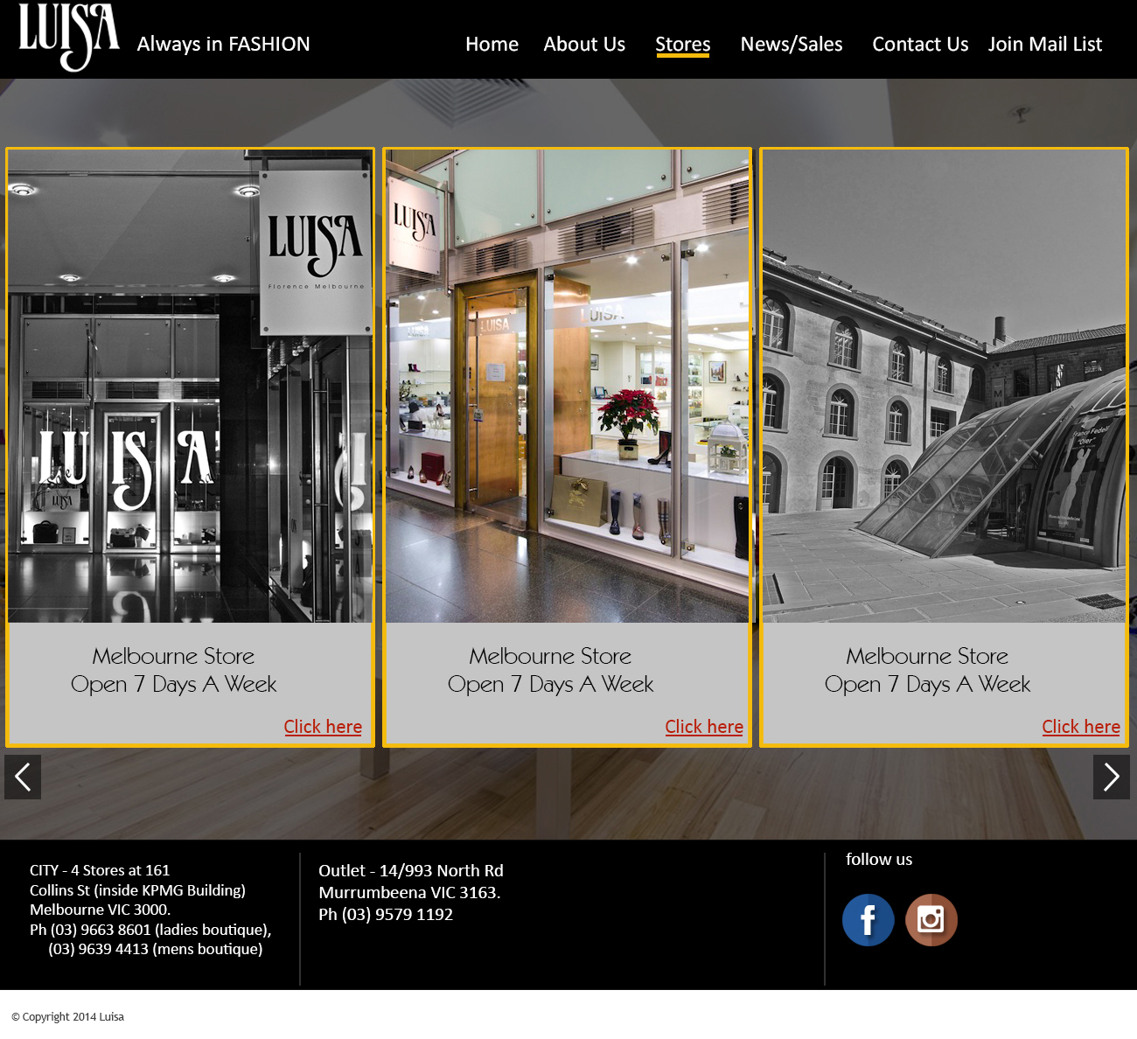Screen dimensions: 1137x1039
Task: Open the courtyard building with glass dome photo
Action: tap(944, 387)
